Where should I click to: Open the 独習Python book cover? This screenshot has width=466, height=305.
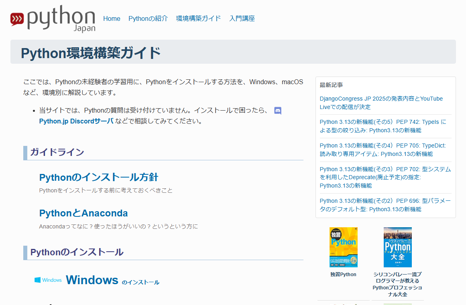tap(343, 247)
